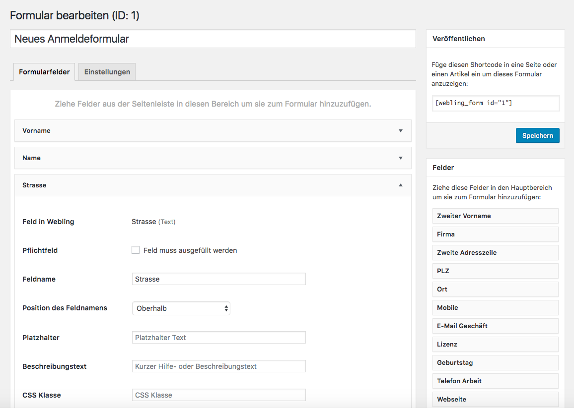Select the E-Mail Geschäft field item
The height and width of the screenshot is (408, 574).
(x=495, y=326)
